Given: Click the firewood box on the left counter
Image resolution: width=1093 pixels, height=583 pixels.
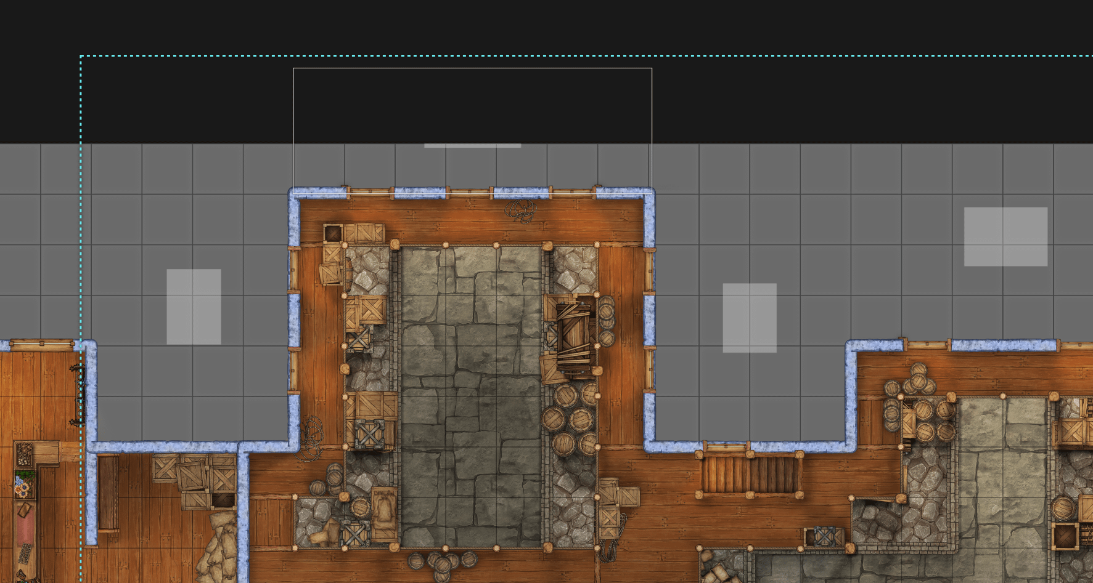Looking at the screenshot, I should [x=24, y=454].
